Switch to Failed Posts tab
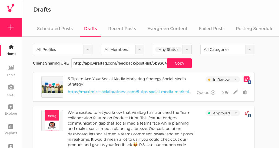Viewport: 279px width, 148px height. click(x=212, y=29)
